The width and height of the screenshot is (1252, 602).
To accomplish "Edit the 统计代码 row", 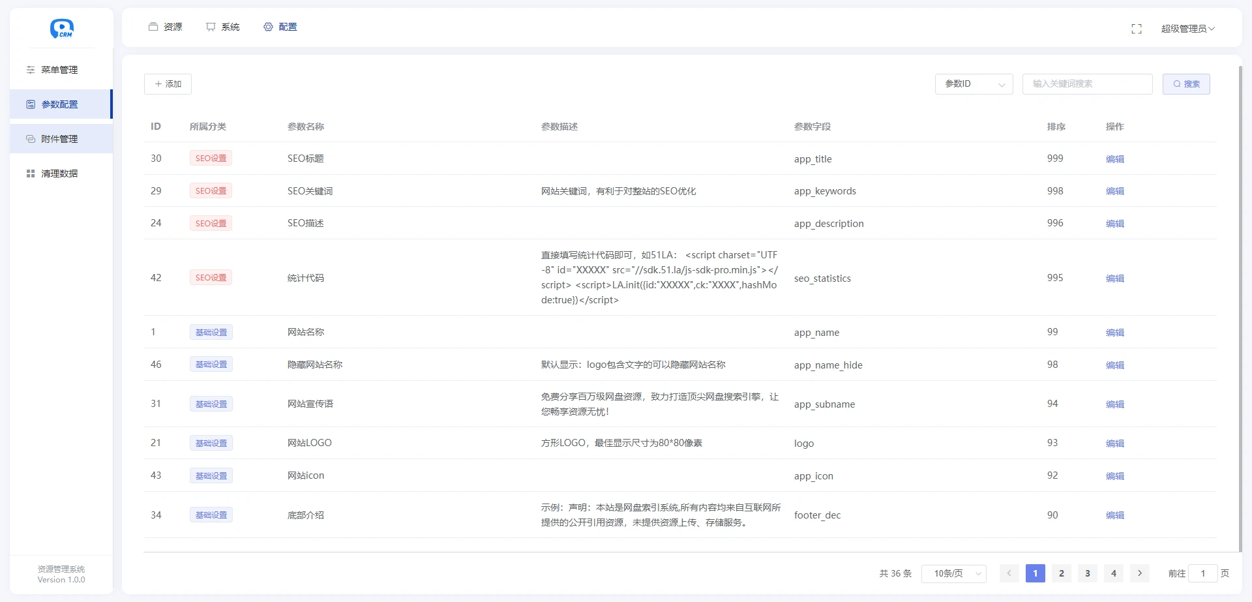I will pos(1115,278).
